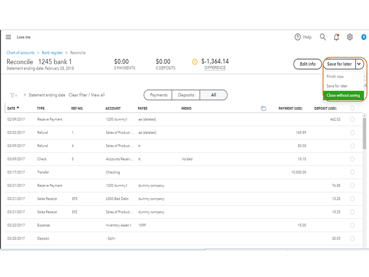This screenshot has height=277, width=369.
Task: Select all transactions header radio circle
Action: (352, 108)
